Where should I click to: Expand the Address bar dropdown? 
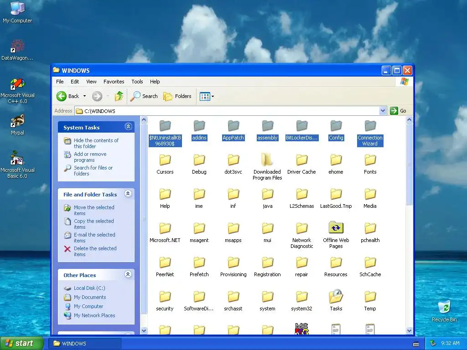point(383,111)
